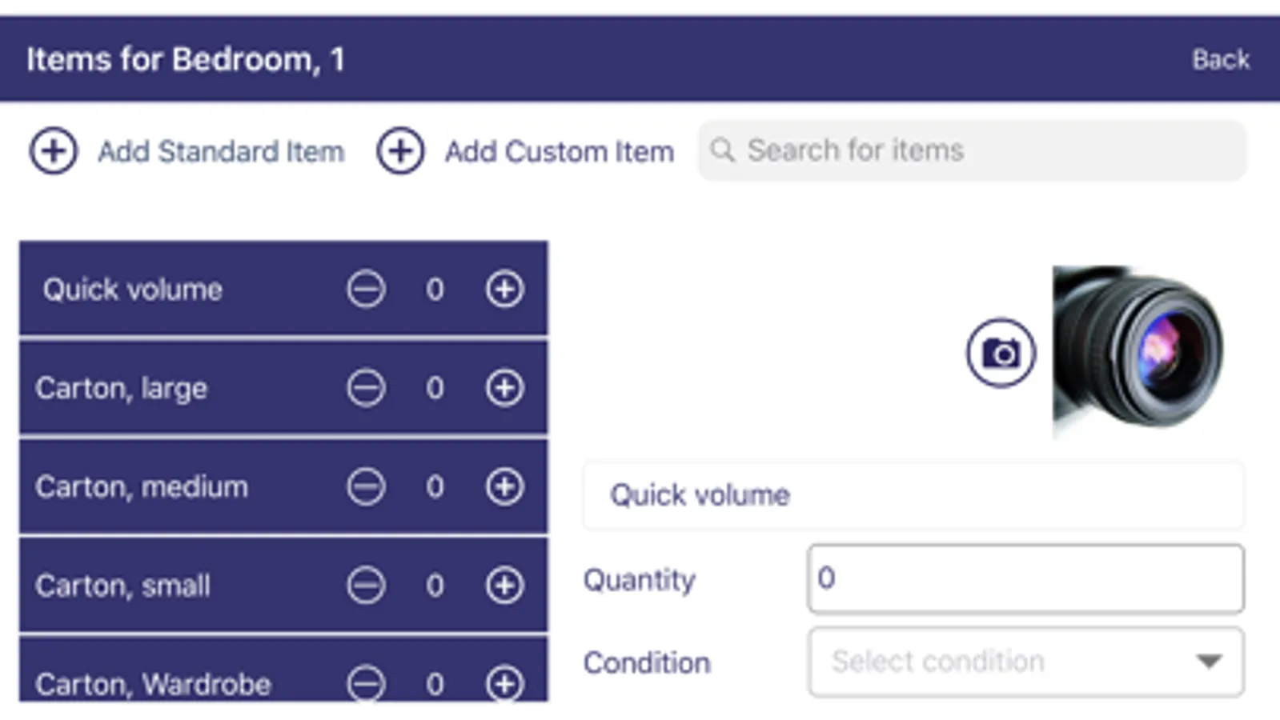Screen dimensions: 1280x720
Task: Go Back from the items screen
Action: [x=1220, y=59]
